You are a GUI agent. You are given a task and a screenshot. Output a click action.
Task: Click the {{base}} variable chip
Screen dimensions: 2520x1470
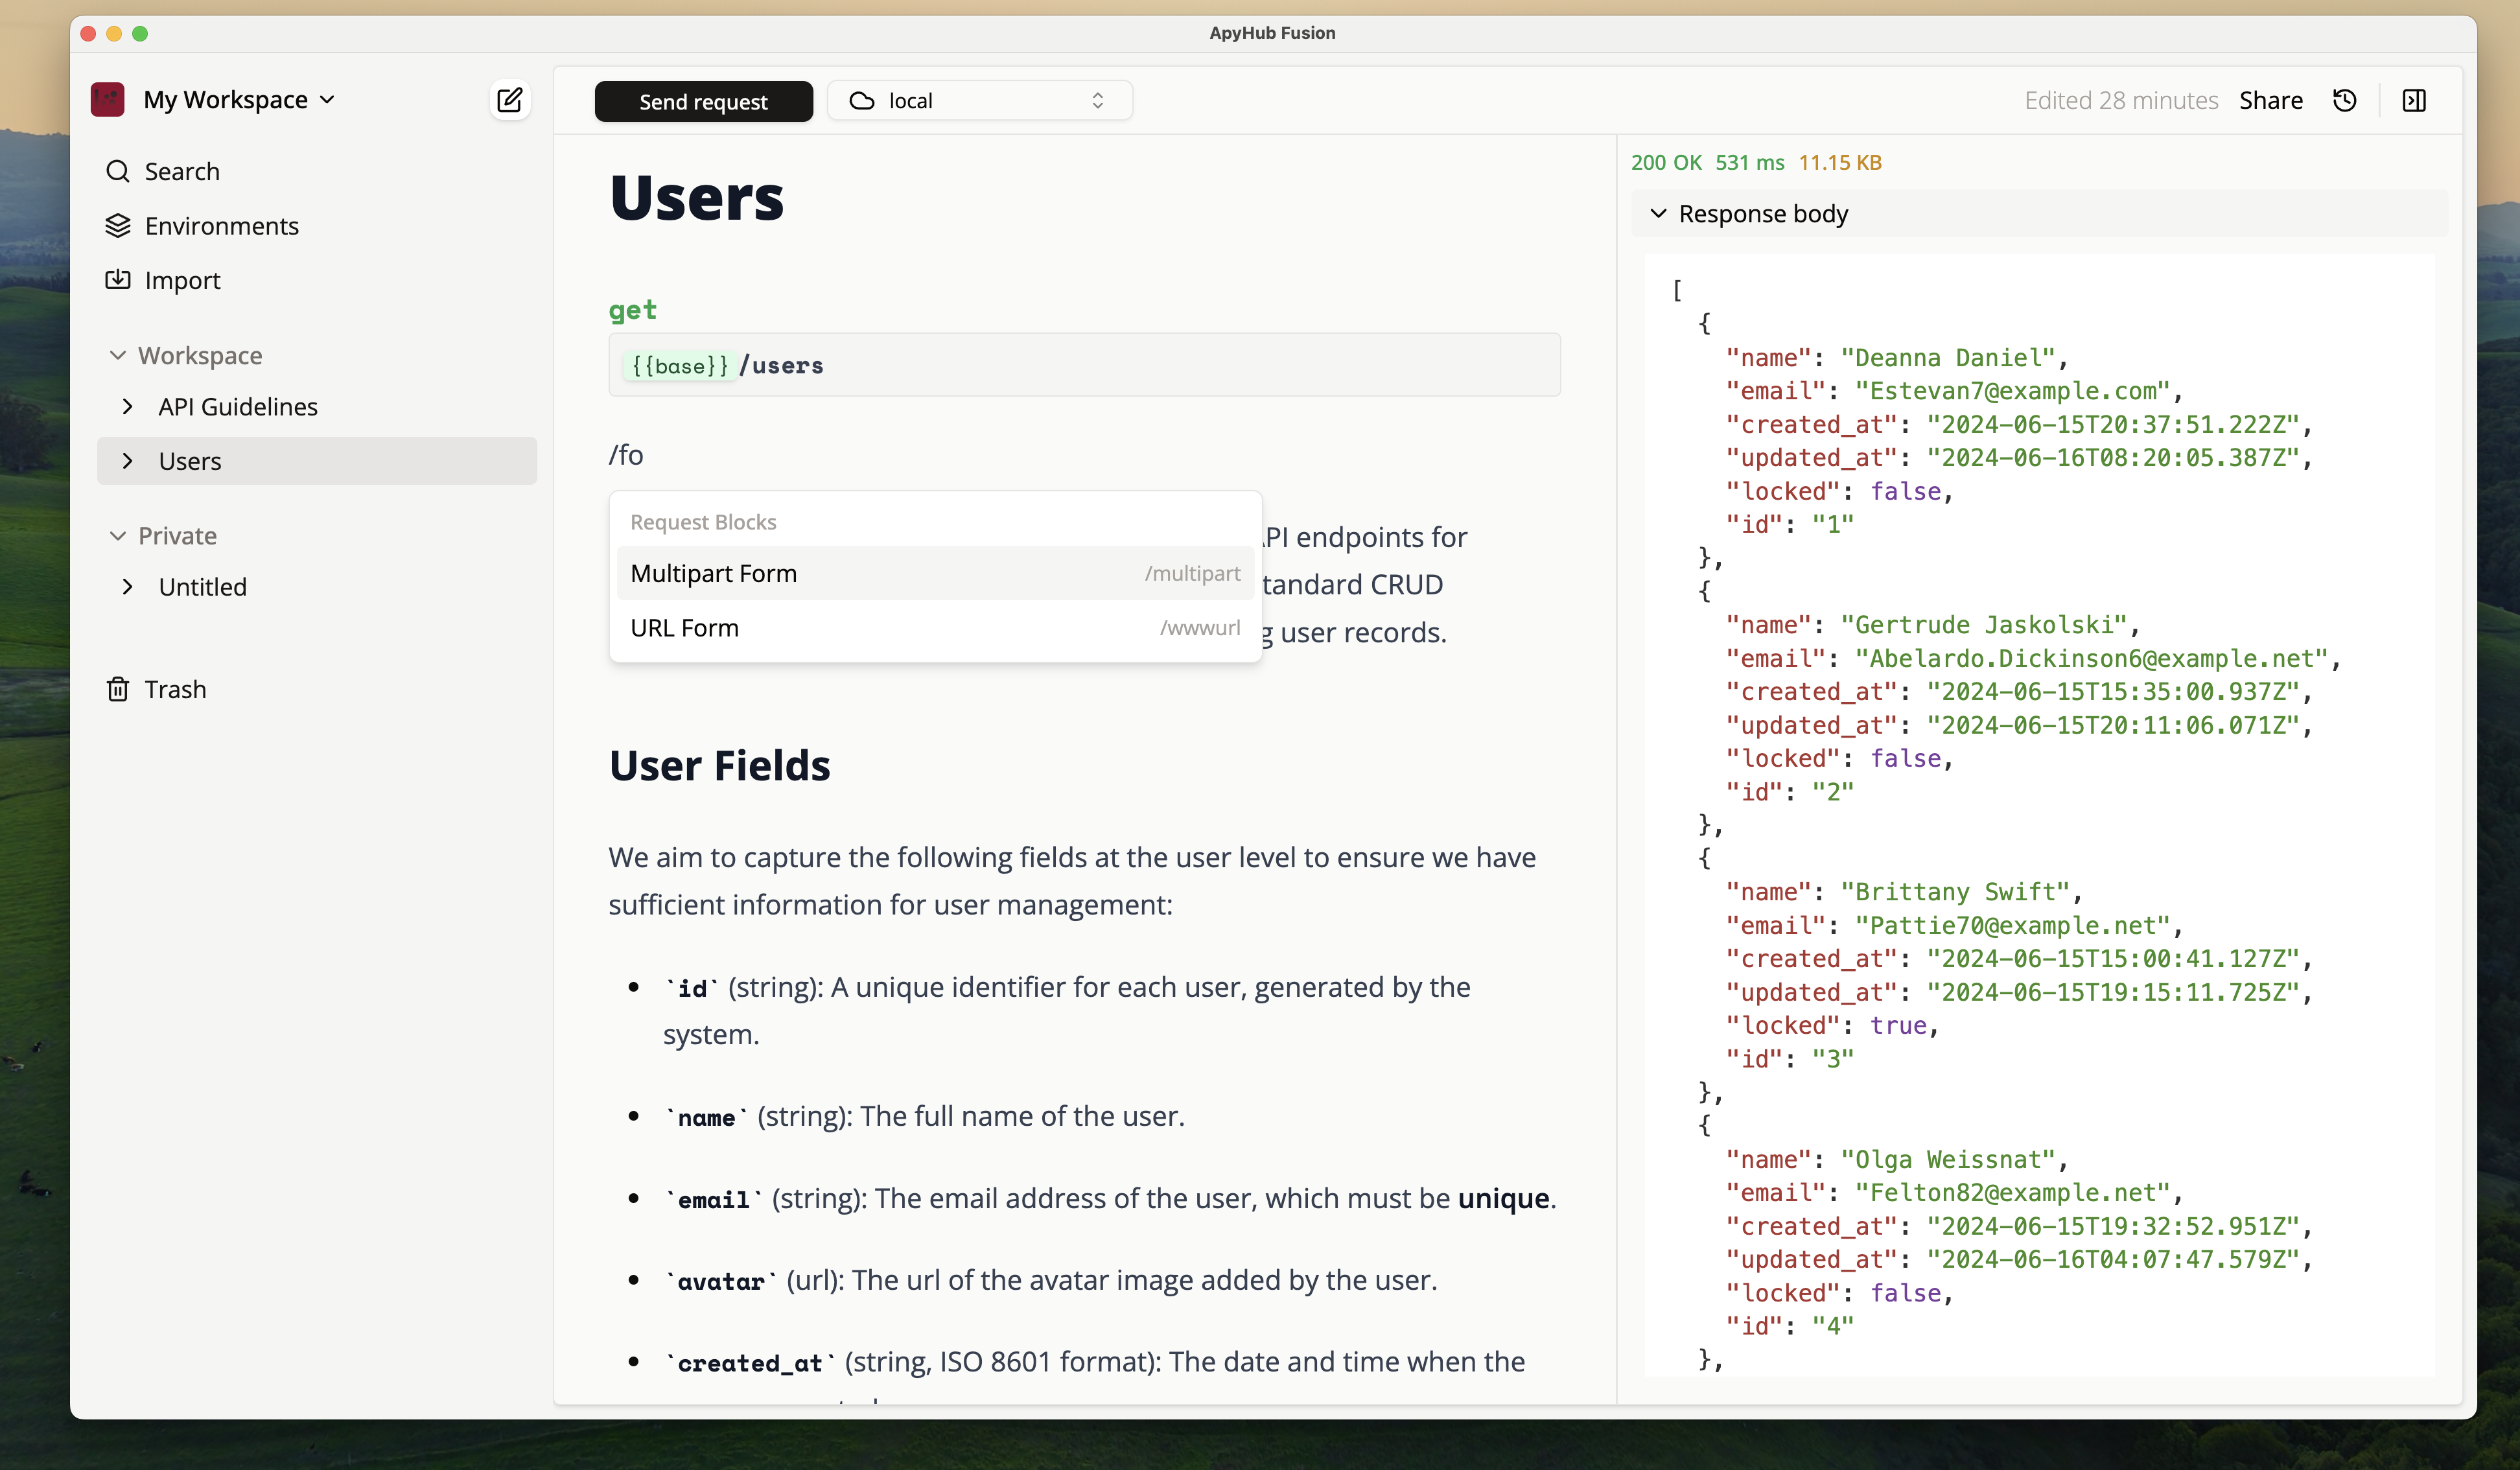pos(680,366)
